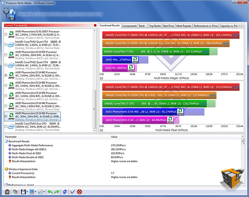Open the Top Ranks tab

[155, 26]
